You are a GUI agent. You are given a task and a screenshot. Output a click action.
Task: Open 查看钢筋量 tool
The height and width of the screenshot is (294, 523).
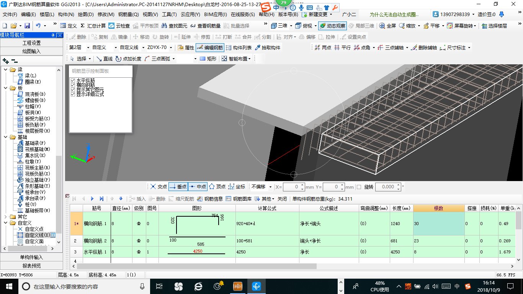click(205, 26)
